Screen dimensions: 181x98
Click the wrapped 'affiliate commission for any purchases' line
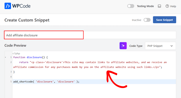point(88,67)
